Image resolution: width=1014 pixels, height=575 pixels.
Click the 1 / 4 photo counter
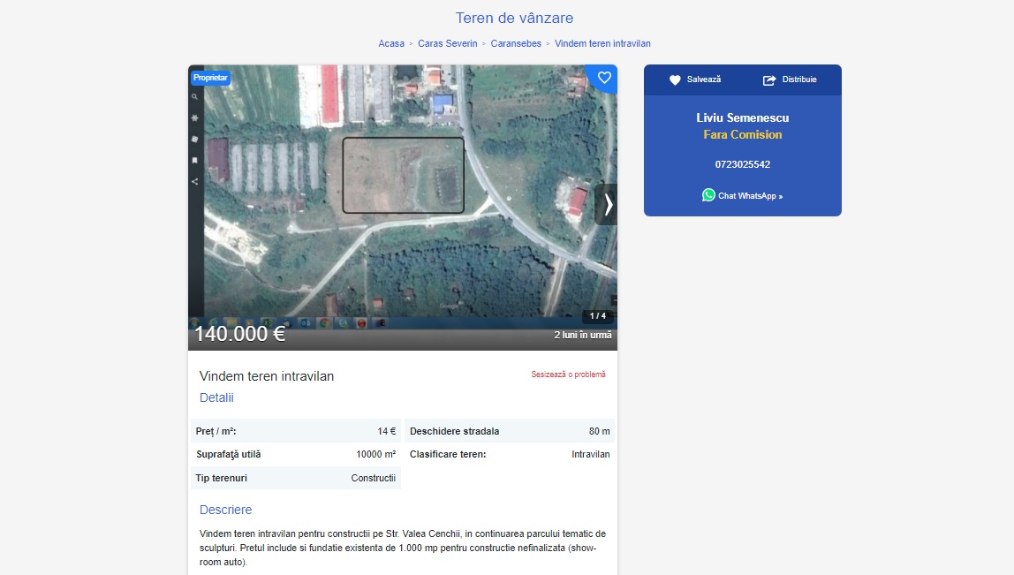598,315
